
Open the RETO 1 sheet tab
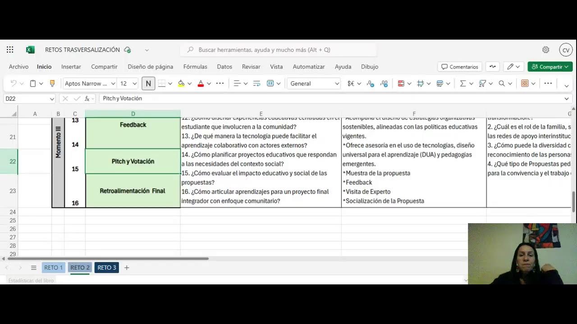click(x=53, y=268)
